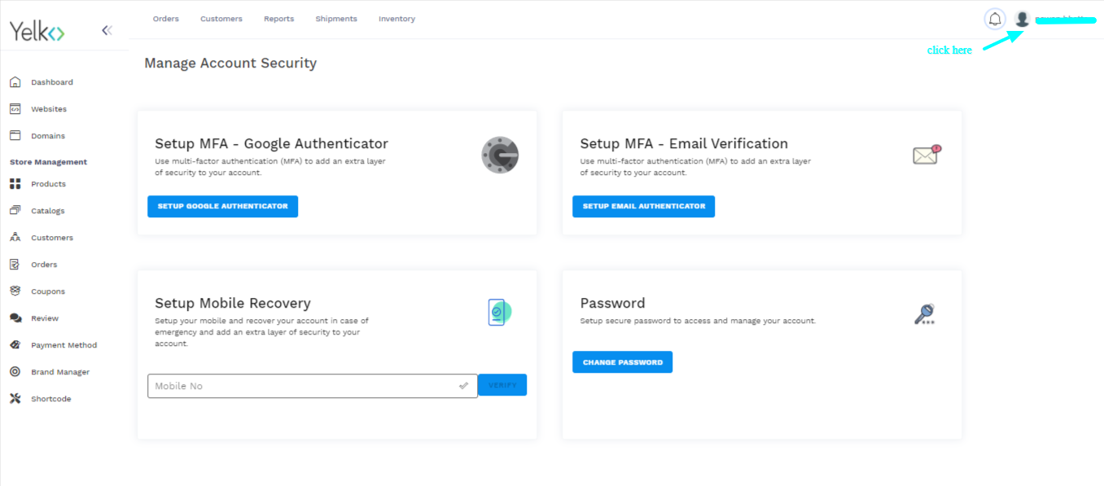Open Shortcode in sidebar
The image size is (1104, 486).
pos(51,399)
